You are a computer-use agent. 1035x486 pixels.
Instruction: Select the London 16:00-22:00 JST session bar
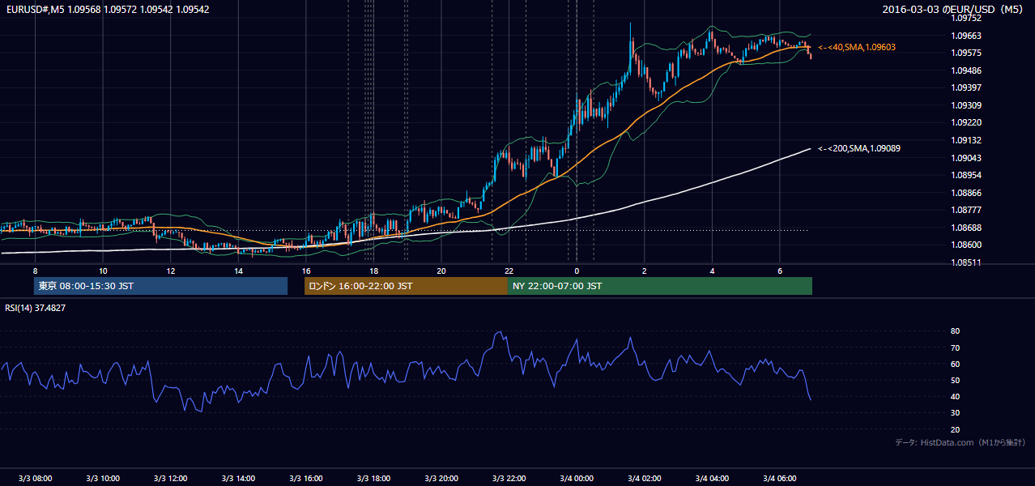click(406, 286)
